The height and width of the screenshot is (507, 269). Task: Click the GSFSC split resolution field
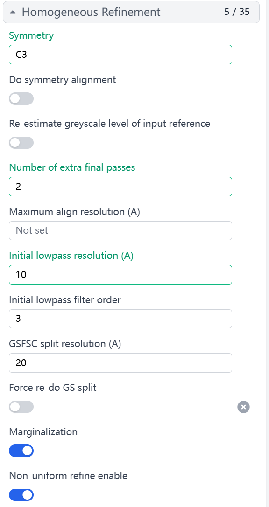(120, 363)
